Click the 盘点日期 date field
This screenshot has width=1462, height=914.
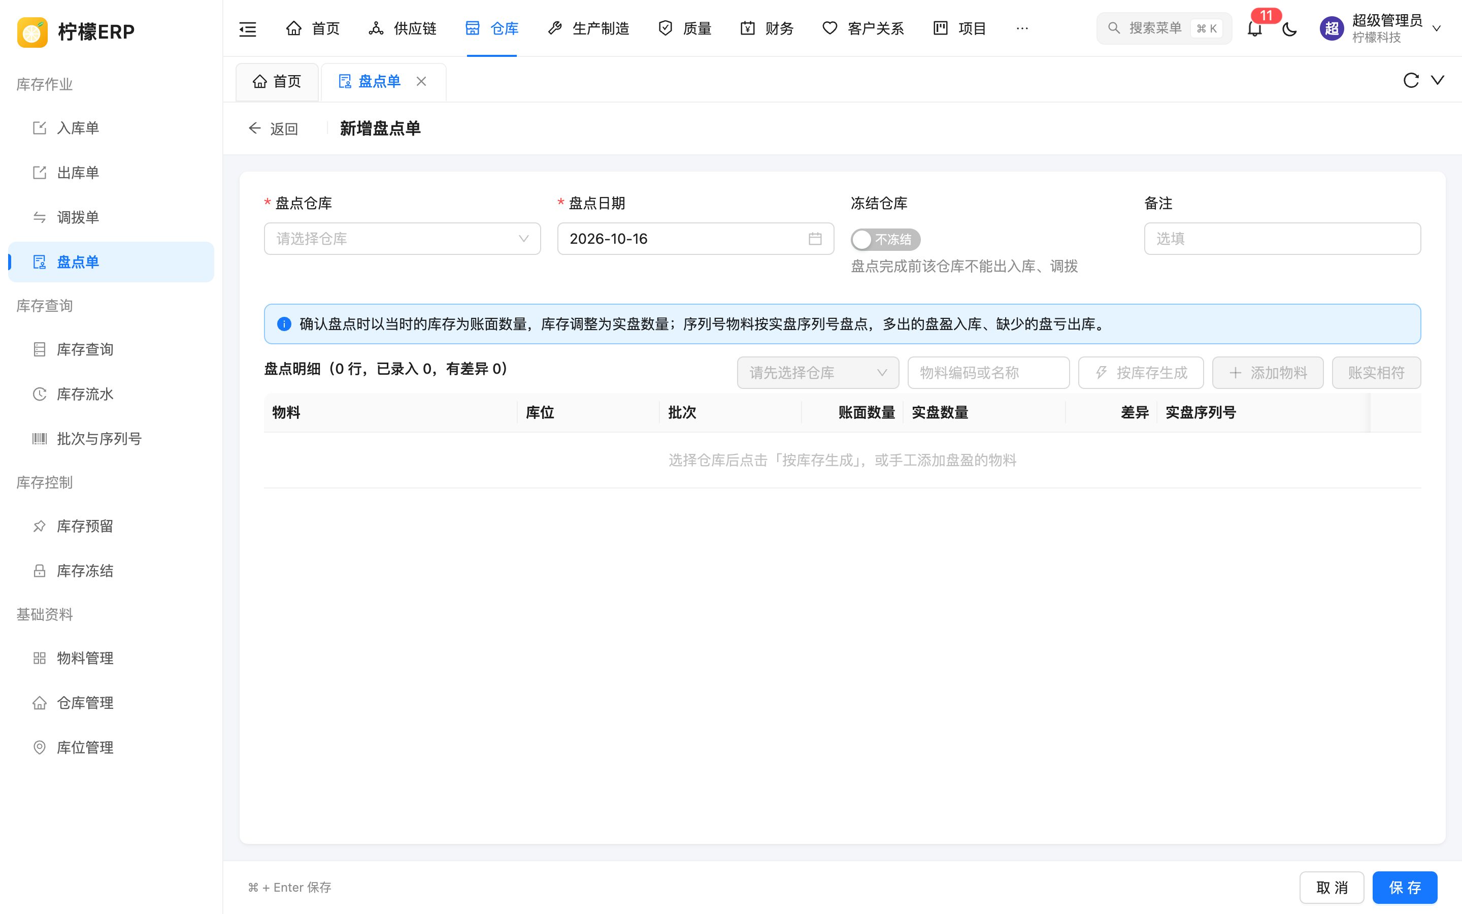[x=695, y=239]
